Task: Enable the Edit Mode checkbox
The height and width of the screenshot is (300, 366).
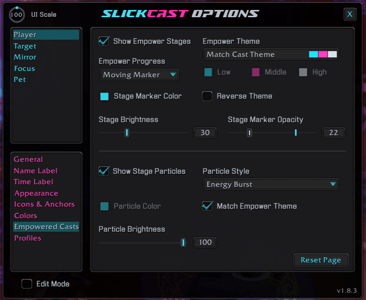Action: (27, 284)
